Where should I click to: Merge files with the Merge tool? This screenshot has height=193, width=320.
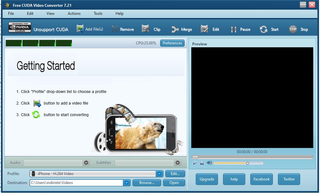182,29
